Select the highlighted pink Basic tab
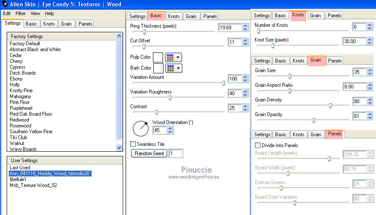This screenshot has width=376, height=215. [x=156, y=16]
